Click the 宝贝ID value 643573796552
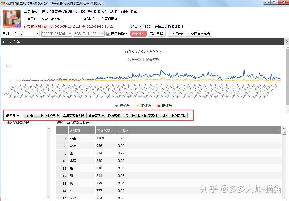This screenshot has width=289, height=201. pos(52,19)
